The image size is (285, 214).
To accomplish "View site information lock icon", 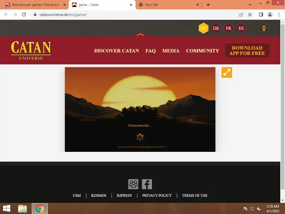I will point(35,14).
